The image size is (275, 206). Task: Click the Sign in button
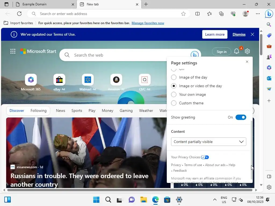click(x=222, y=52)
